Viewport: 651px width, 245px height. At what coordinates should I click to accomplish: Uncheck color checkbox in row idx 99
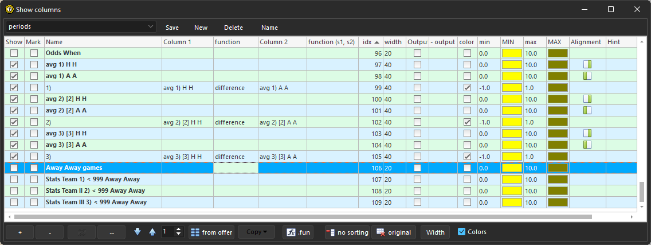(x=467, y=88)
